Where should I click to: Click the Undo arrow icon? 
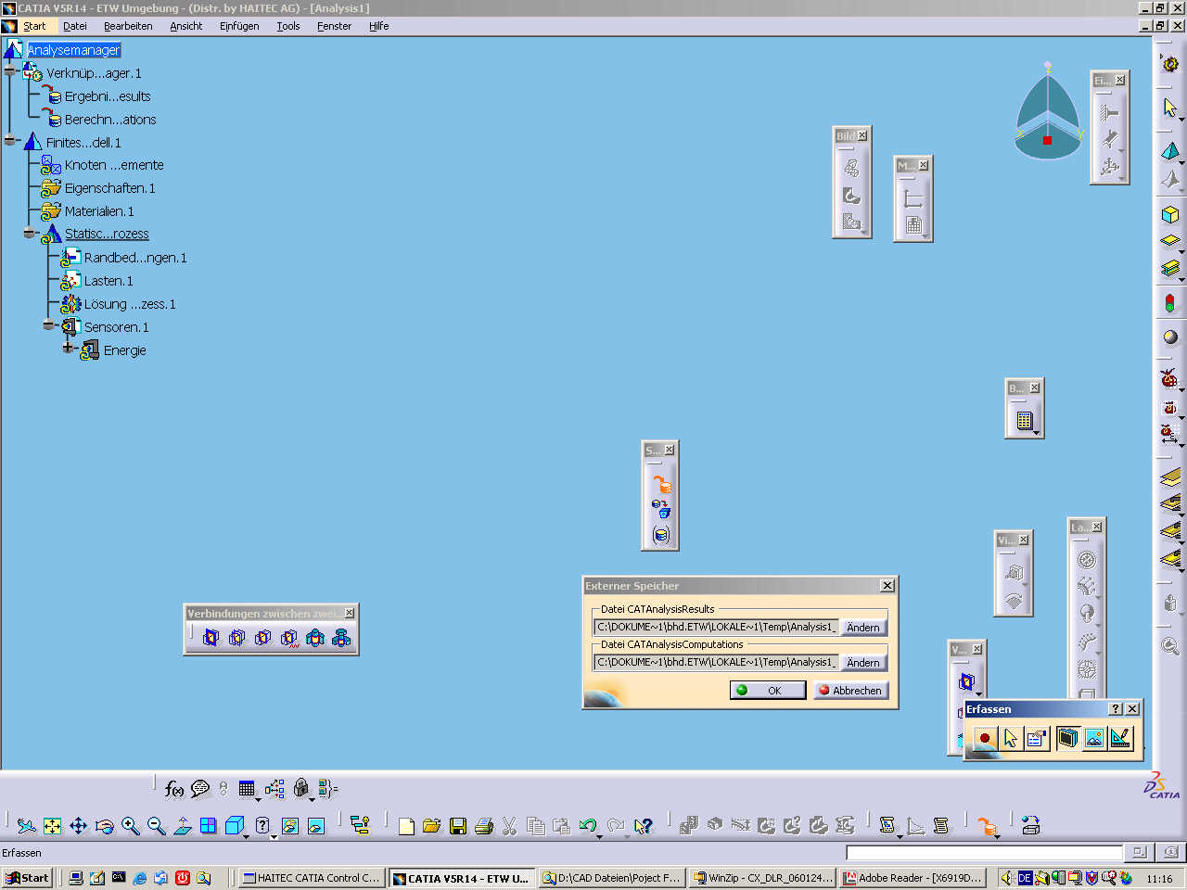pyautogui.click(x=587, y=825)
